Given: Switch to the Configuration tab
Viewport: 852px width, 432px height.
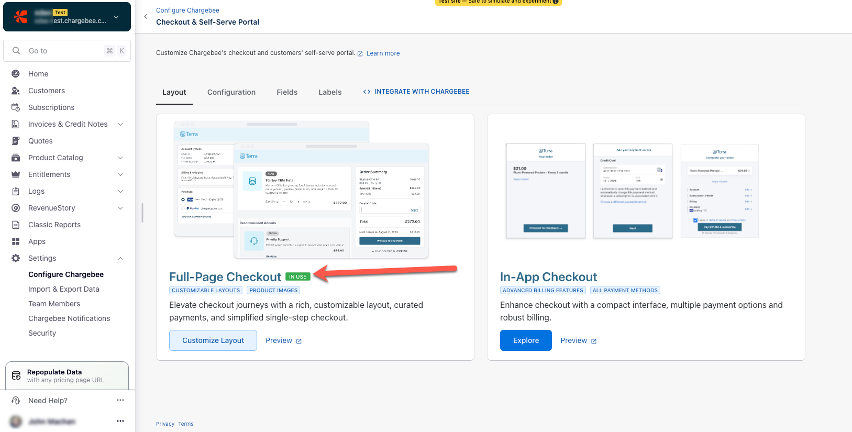Looking at the screenshot, I should point(231,92).
